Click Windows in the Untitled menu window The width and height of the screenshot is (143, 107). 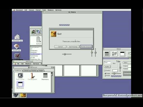28,64
